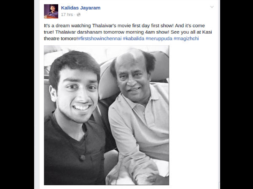Select the #neruppuda hashtag link
The width and height of the screenshot is (253, 189).
coord(159,39)
